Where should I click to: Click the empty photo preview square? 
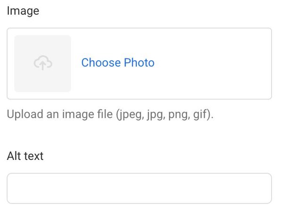click(42, 64)
